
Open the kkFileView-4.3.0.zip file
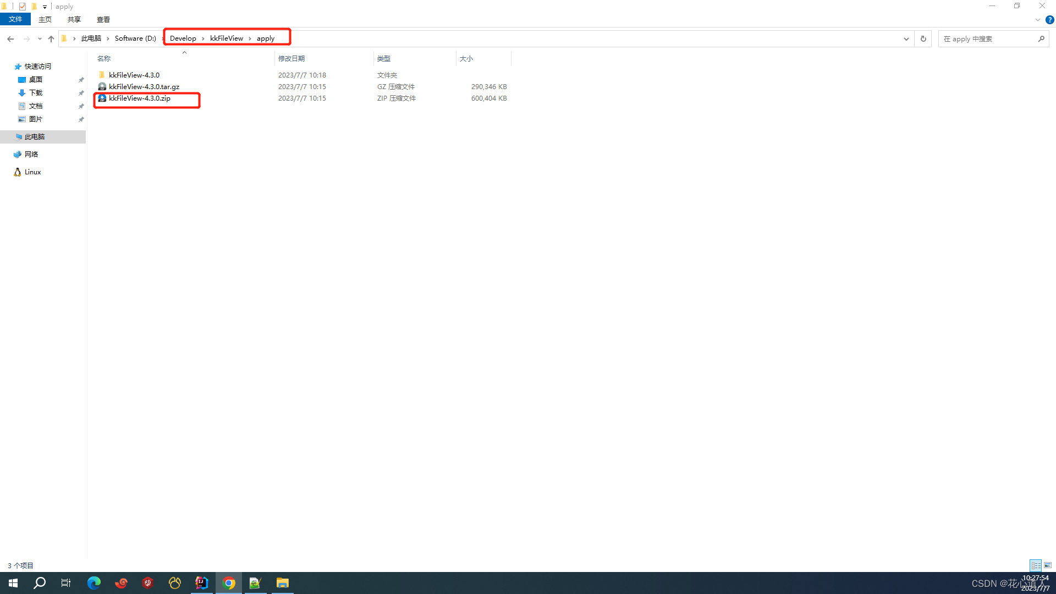click(139, 98)
